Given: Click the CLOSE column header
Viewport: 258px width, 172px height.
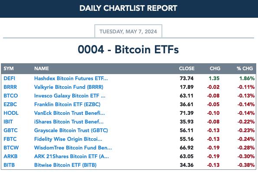Looking at the screenshot, I should click(187, 68).
